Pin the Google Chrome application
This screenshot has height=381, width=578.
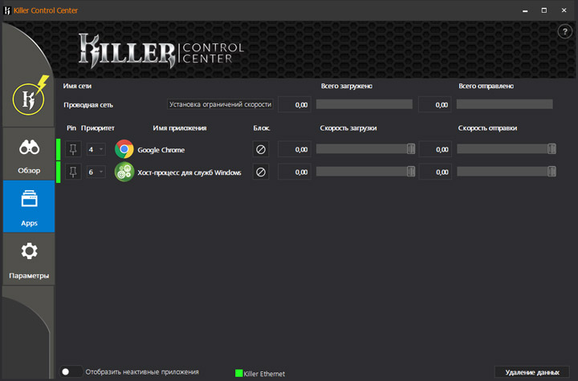(73, 149)
